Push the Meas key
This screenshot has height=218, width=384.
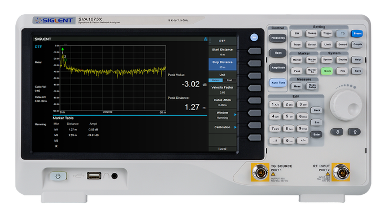[297, 86]
